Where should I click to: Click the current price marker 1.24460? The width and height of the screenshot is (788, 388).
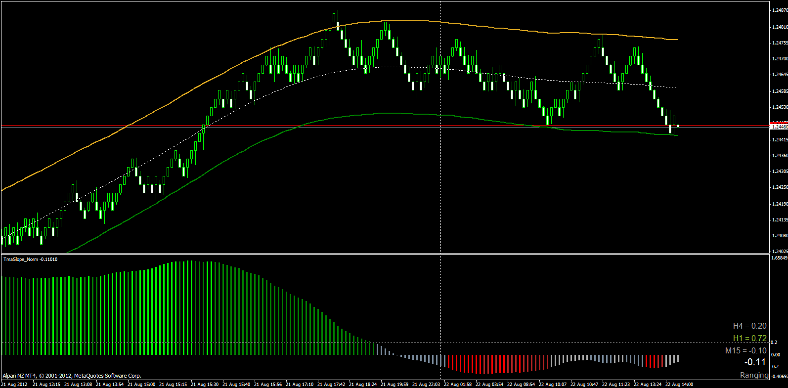point(779,127)
